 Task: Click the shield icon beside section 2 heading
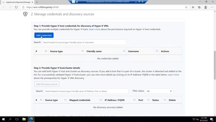[25, 14]
